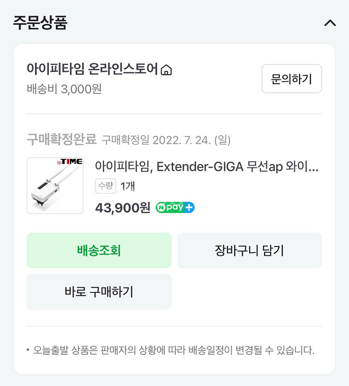Viewport: 349px width, 386px height.
Task: Click 바로 구매하기 to buy now
Action: (99, 292)
